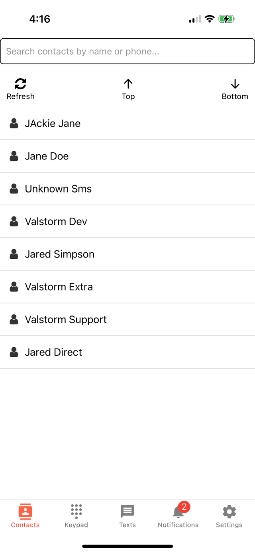Click the contacts search field
Viewport: 255px width, 553px height.
pyautogui.click(x=127, y=51)
